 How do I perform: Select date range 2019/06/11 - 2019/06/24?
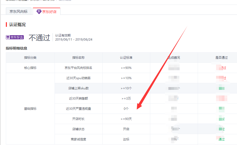(74, 40)
